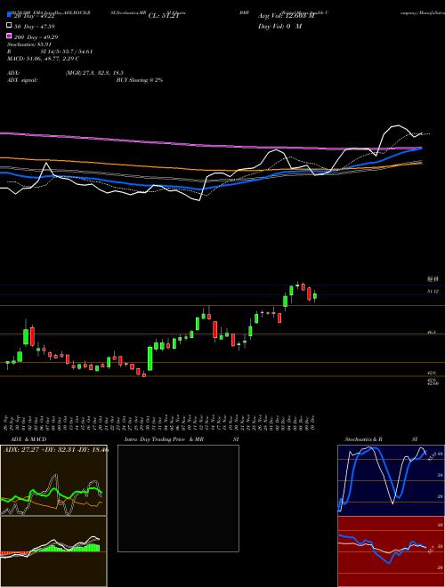This screenshot has height=587, width=445.
Task: Click the 'ADX signal:' label
Action: click(x=22, y=80)
